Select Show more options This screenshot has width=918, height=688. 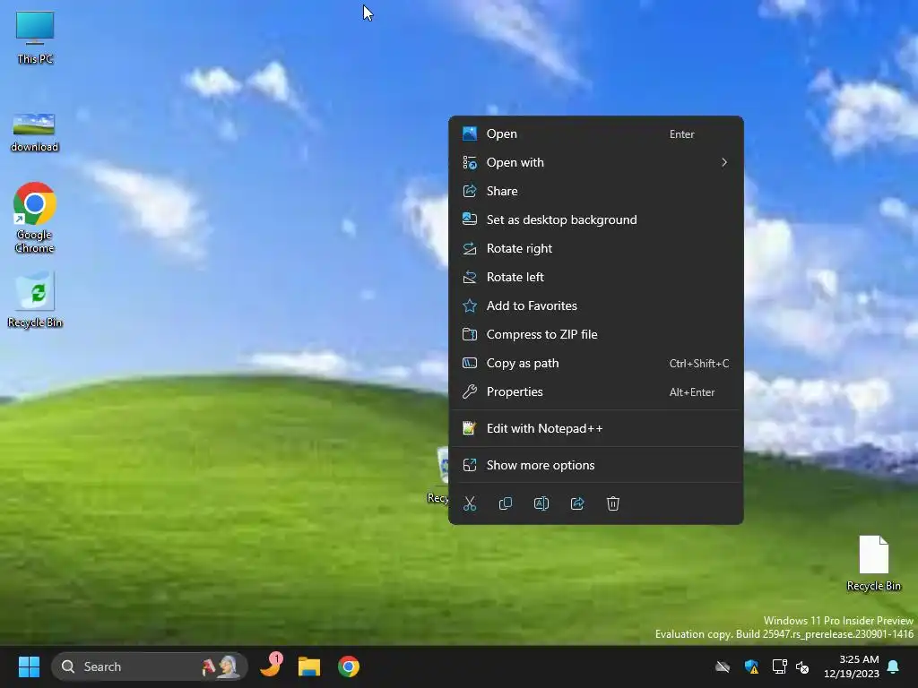tap(596, 466)
